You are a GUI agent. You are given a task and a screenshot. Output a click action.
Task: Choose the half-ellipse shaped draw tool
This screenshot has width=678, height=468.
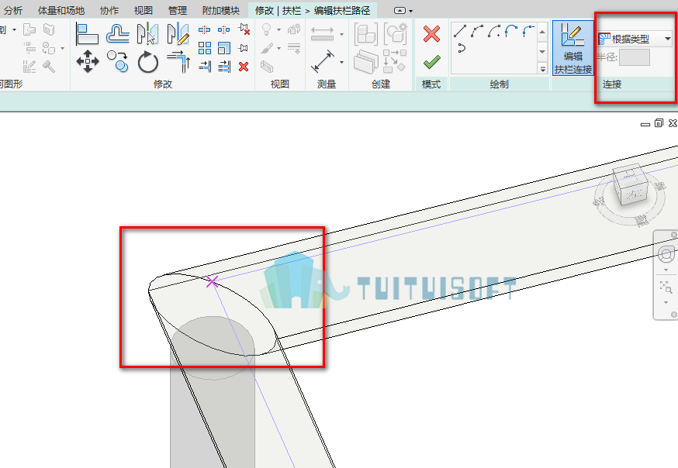click(461, 47)
